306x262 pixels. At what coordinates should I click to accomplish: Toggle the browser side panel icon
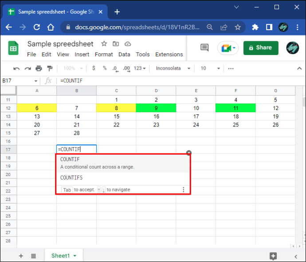[x=269, y=27]
